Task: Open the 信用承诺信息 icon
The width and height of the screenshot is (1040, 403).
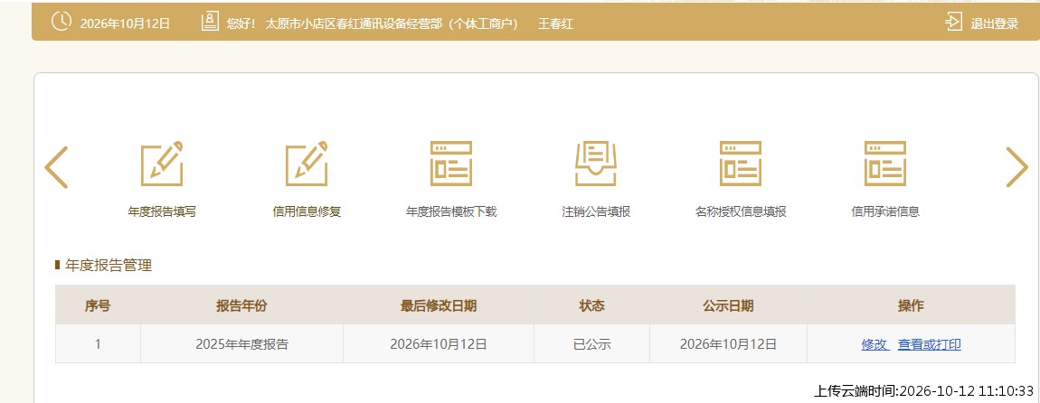Action: pyautogui.click(x=884, y=164)
